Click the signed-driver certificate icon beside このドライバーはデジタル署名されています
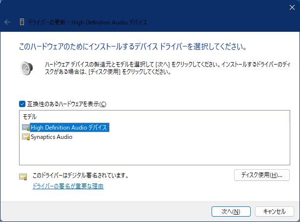The width and height of the screenshot is (300, 222). [x=23, y=177]
